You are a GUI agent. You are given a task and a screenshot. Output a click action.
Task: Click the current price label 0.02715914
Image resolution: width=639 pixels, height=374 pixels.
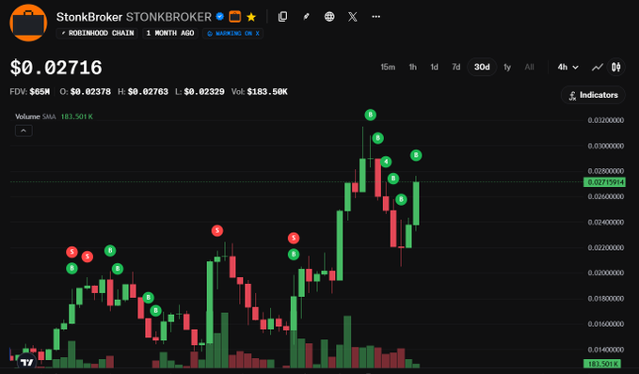click(x=604, y=182)
